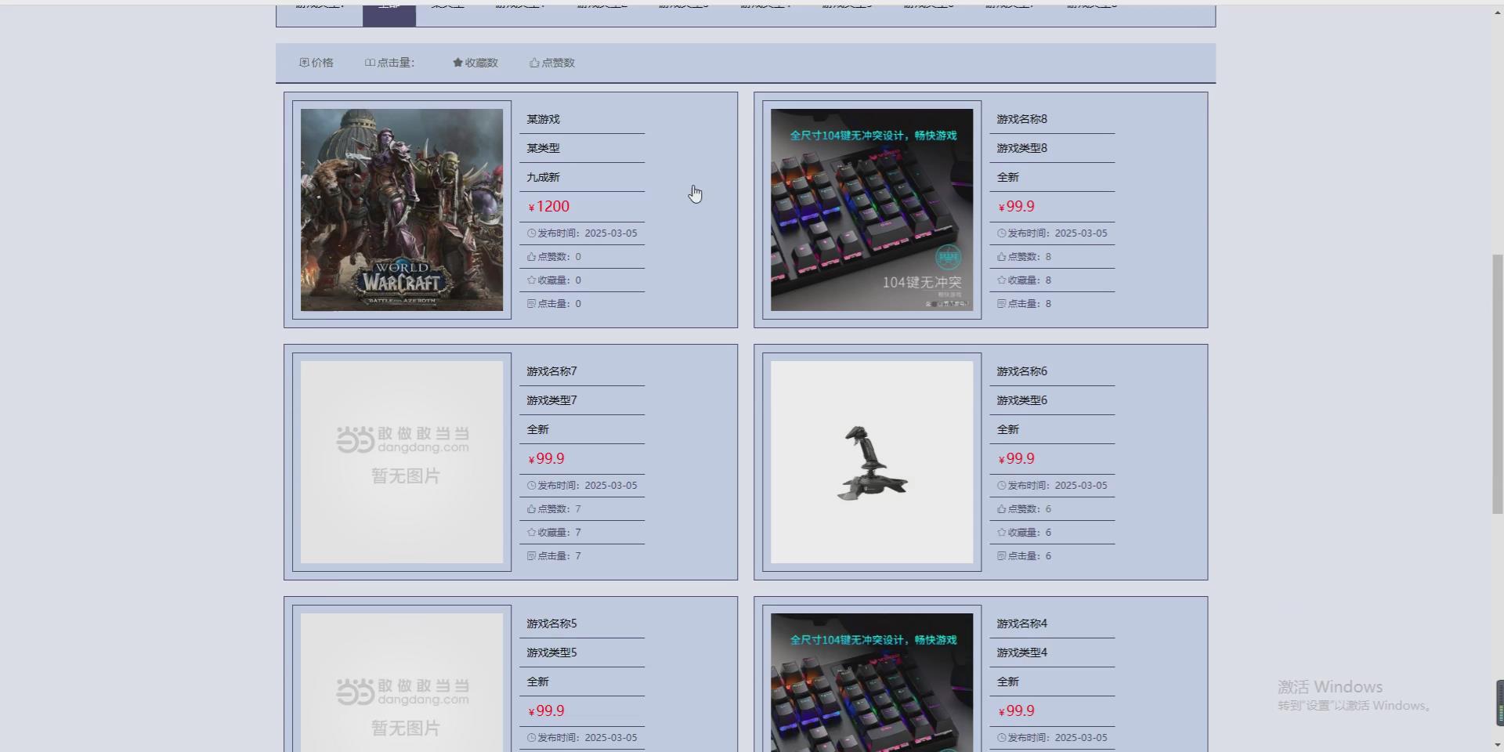This screenshot has width=1504, height=752.
Task: Click clock icon in 游戏名称5 card
Action: (531, 738)
